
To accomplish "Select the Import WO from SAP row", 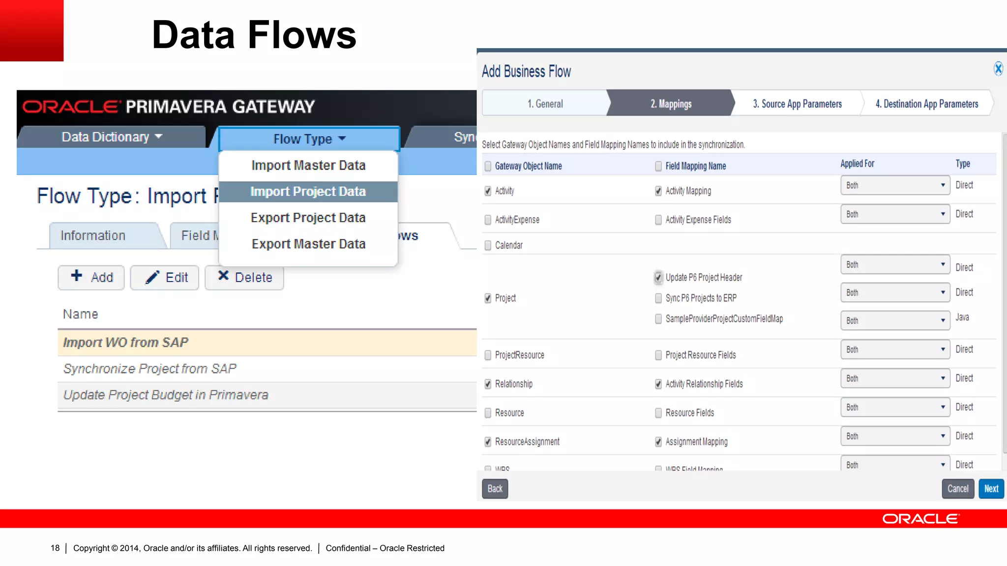I will tap(267, 342).
